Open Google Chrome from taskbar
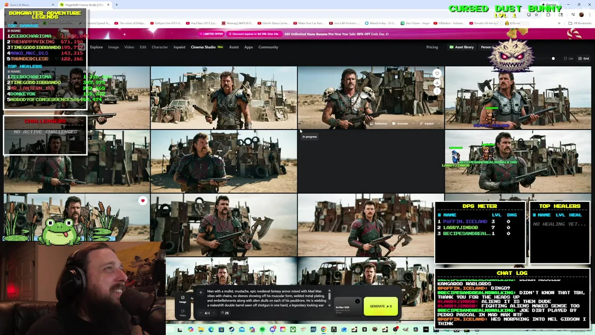The width and height of the screenshot is (595, 335). tap(324, 329)
